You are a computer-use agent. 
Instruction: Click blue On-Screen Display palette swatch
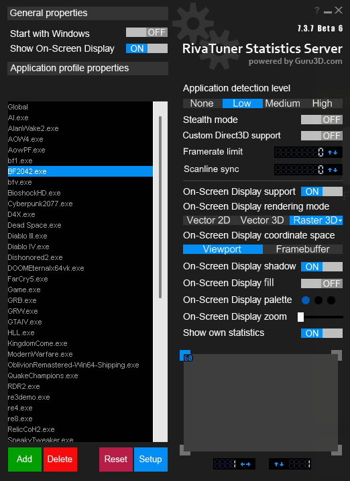[306, 300]
